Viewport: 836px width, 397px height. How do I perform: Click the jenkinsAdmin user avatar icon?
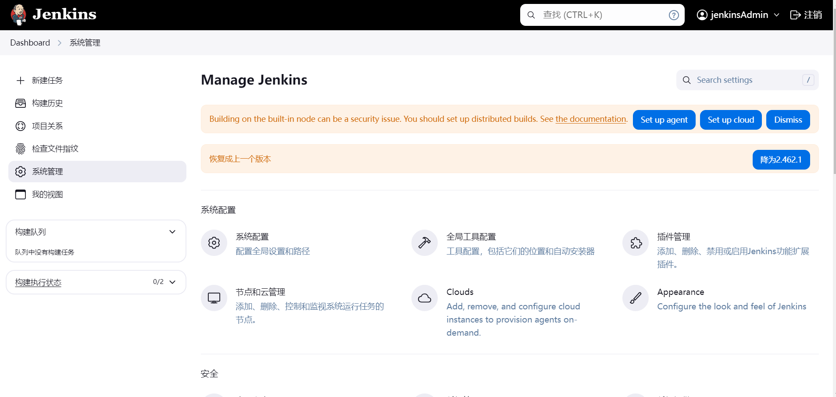click(702, 15)
